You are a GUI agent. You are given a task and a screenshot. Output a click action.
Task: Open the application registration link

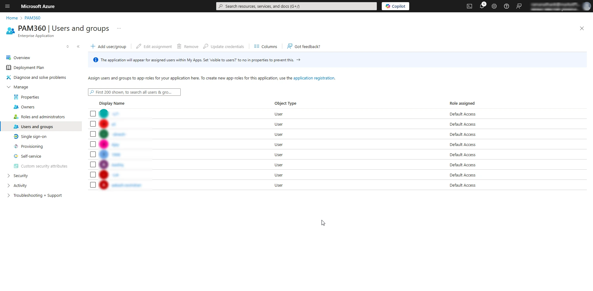click(314, 78)
